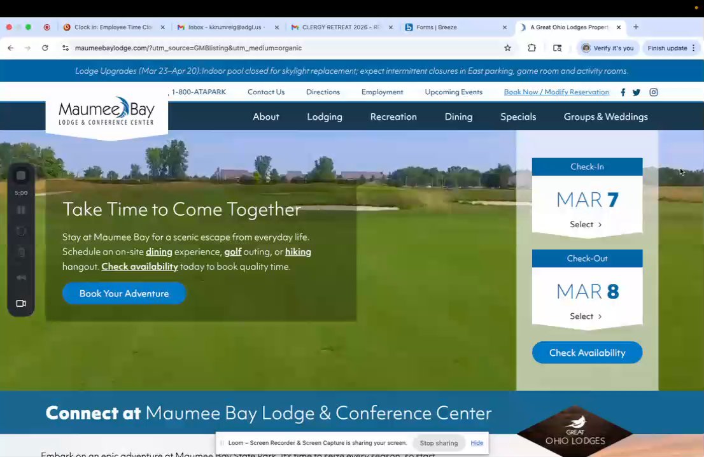
Task: Open Maumee Bay Instagram icon
Action: [654, 92]
